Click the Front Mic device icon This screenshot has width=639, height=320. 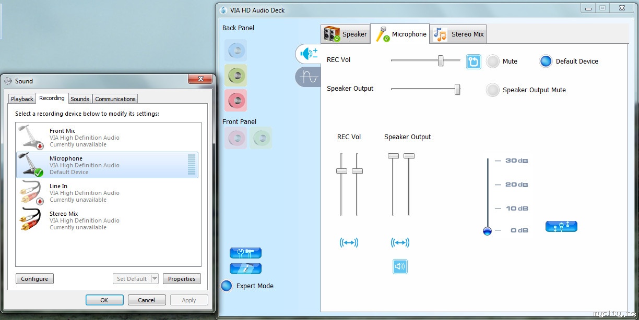[x=31, y=137]
